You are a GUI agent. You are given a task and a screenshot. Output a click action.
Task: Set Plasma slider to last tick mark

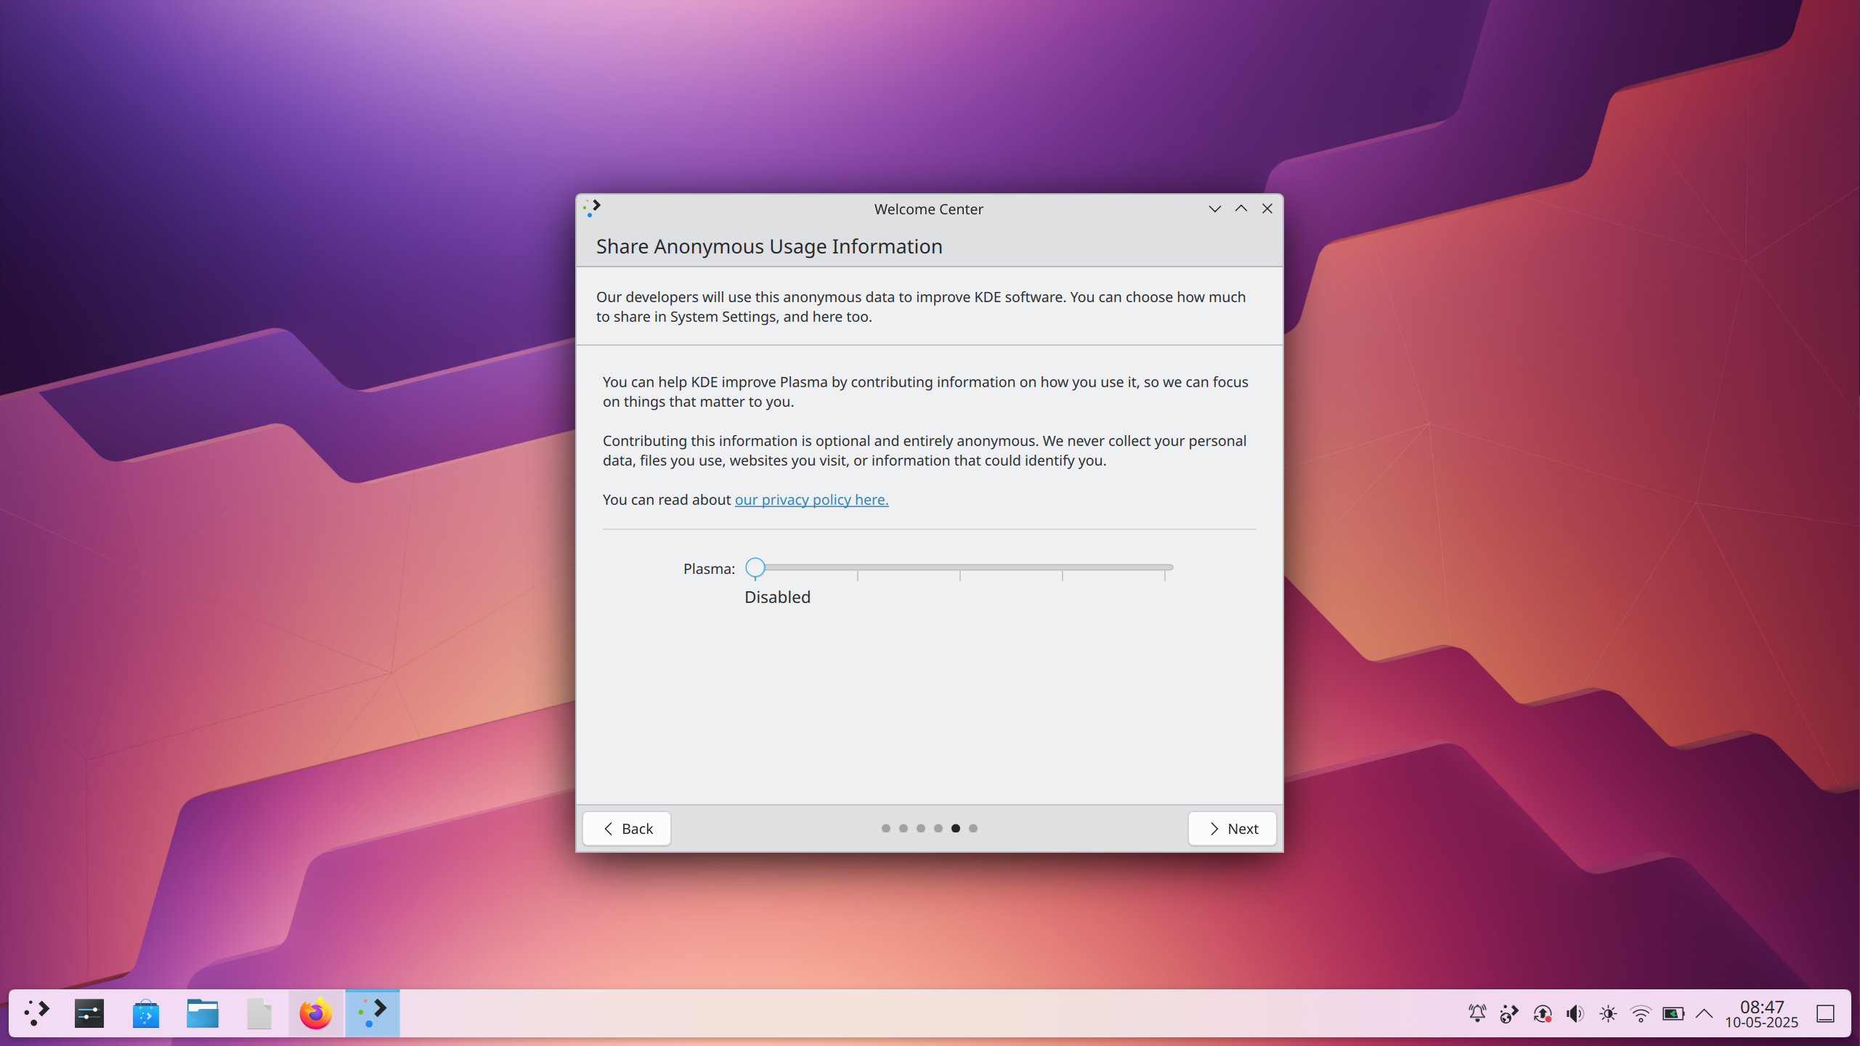tap(1165, 567)
